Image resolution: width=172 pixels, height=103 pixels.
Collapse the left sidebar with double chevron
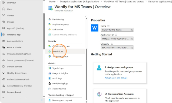(x=41, y=100)
